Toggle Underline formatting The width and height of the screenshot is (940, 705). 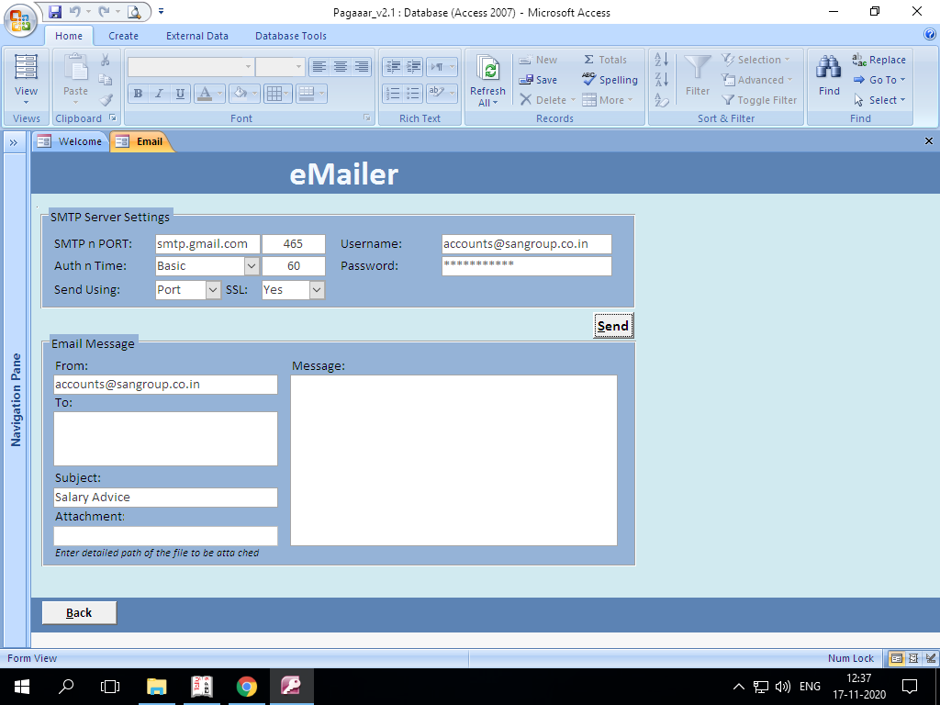(180, 94)
